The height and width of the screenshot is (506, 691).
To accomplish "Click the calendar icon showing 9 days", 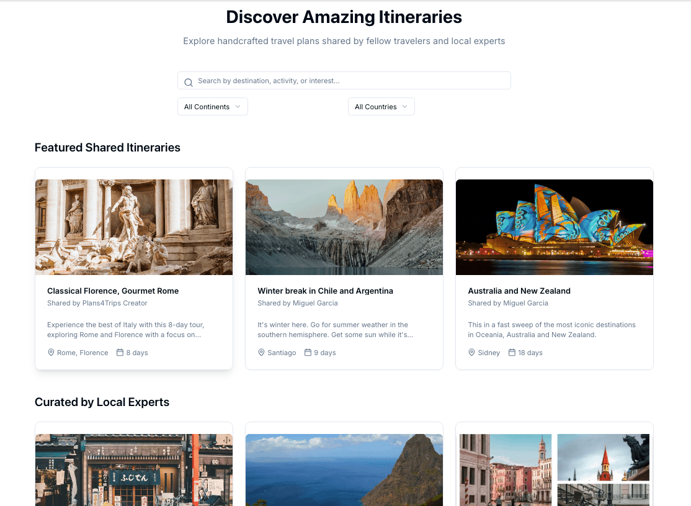I will click(x=307, y=352).
